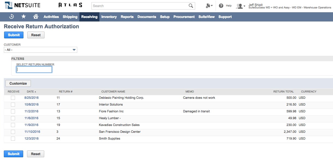Click the Return Total column header

point(284,92)
